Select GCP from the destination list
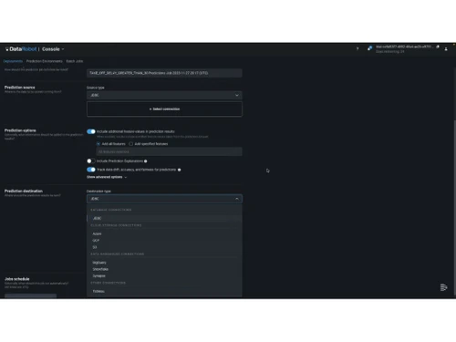Viewport: 456px width, 342px height. (164, 241)
